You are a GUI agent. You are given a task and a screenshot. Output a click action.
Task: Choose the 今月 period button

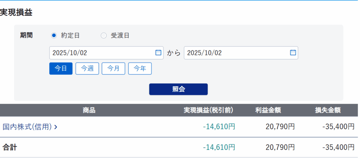(x=113, y=69)
